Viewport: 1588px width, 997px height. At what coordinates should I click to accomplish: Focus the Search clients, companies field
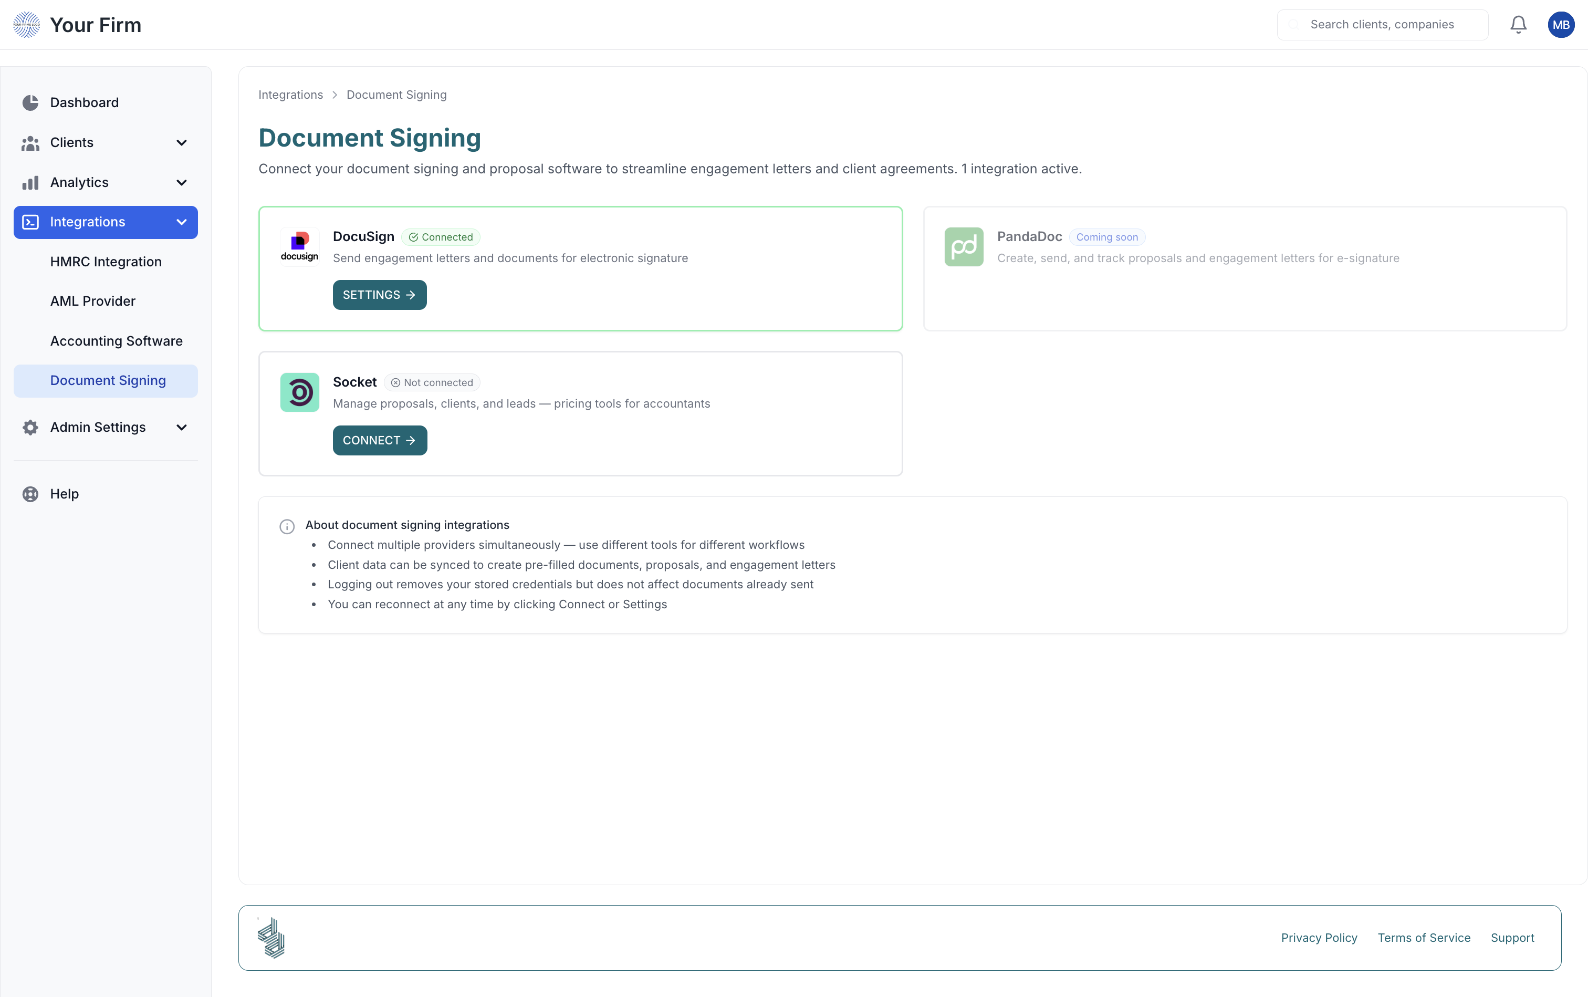tap(1382, 24)
